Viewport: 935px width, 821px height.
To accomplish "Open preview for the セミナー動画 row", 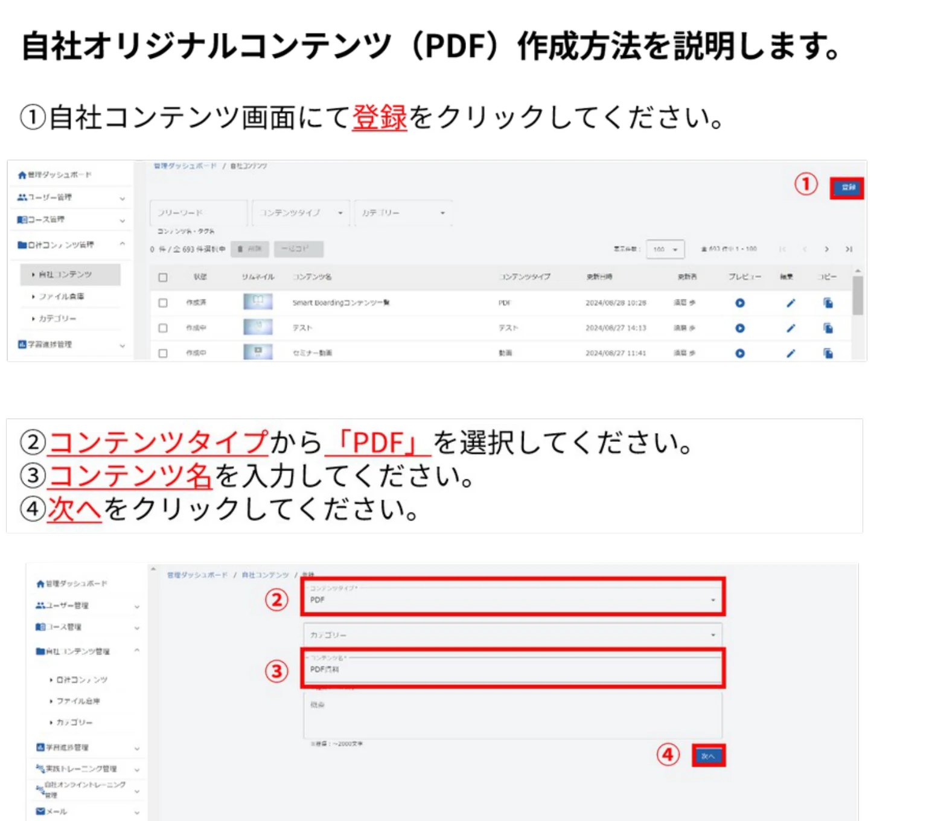I will click(740, 353).
